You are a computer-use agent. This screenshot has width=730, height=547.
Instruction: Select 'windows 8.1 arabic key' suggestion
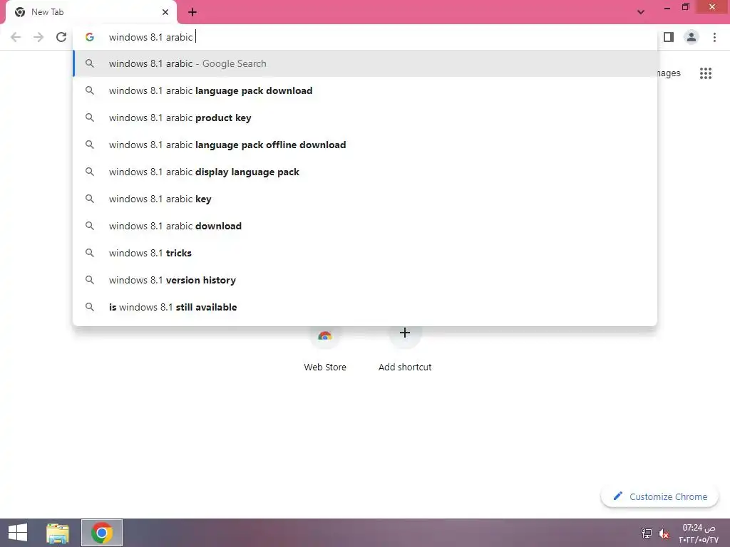(x=365, y=199)
